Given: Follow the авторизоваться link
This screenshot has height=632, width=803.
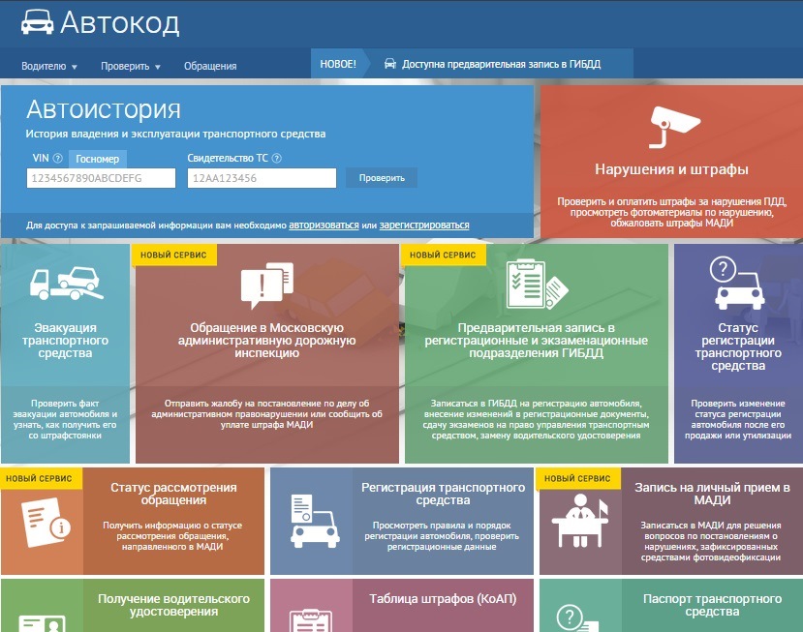Looking at the screenshot, I should pyautogui.click(x=324, y=225).
